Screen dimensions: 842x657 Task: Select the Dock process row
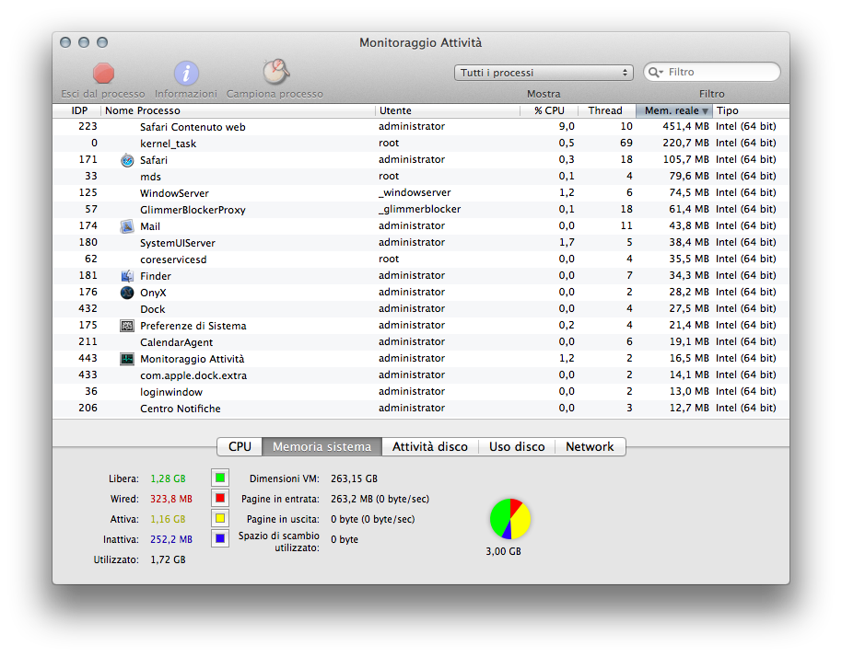click(x=421, y=309)
